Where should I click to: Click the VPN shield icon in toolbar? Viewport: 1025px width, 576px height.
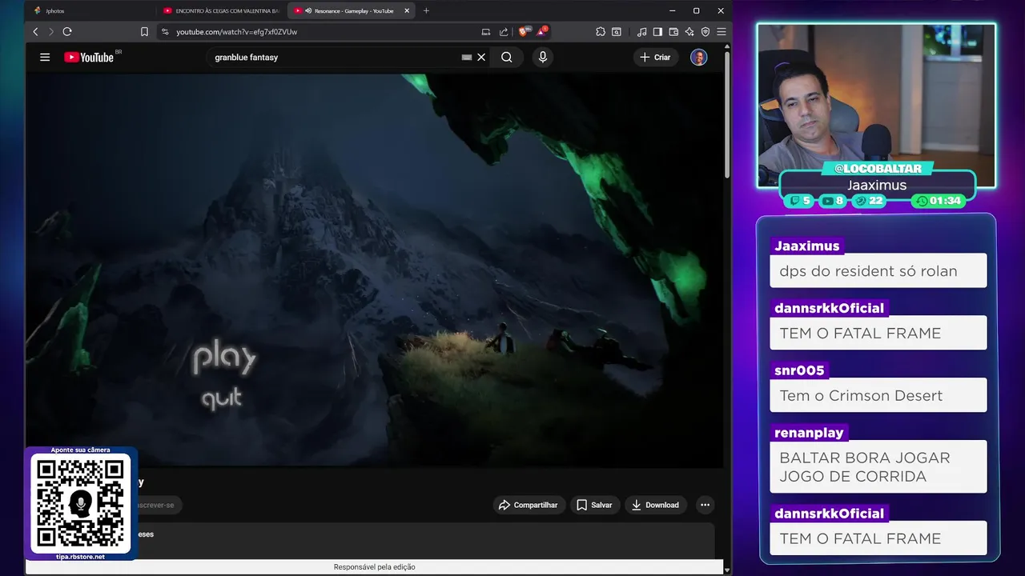[705, 32]
